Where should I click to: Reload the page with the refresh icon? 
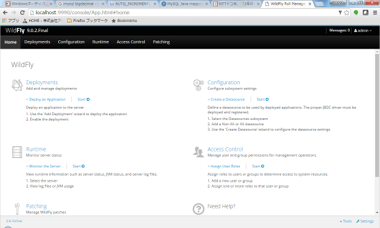(23, 12)
